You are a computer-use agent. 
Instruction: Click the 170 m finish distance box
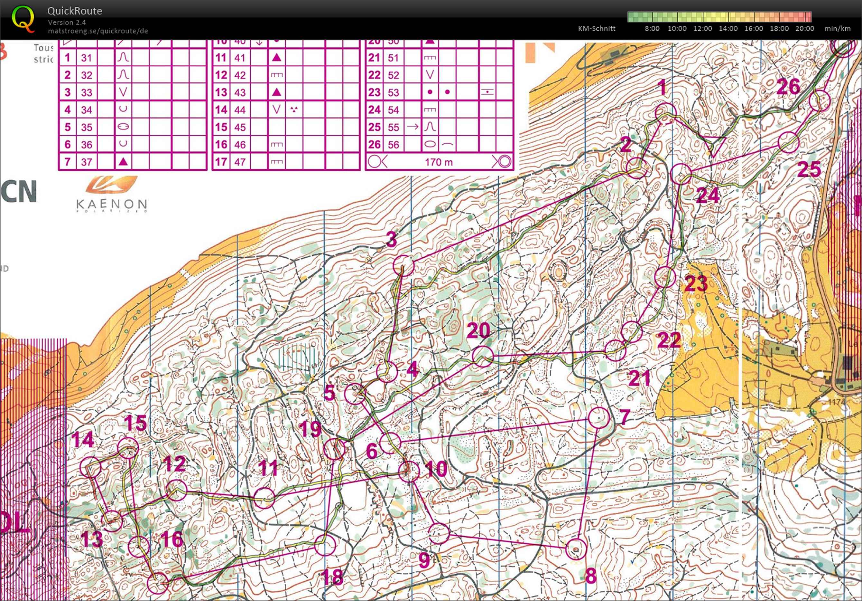point(439,162)
